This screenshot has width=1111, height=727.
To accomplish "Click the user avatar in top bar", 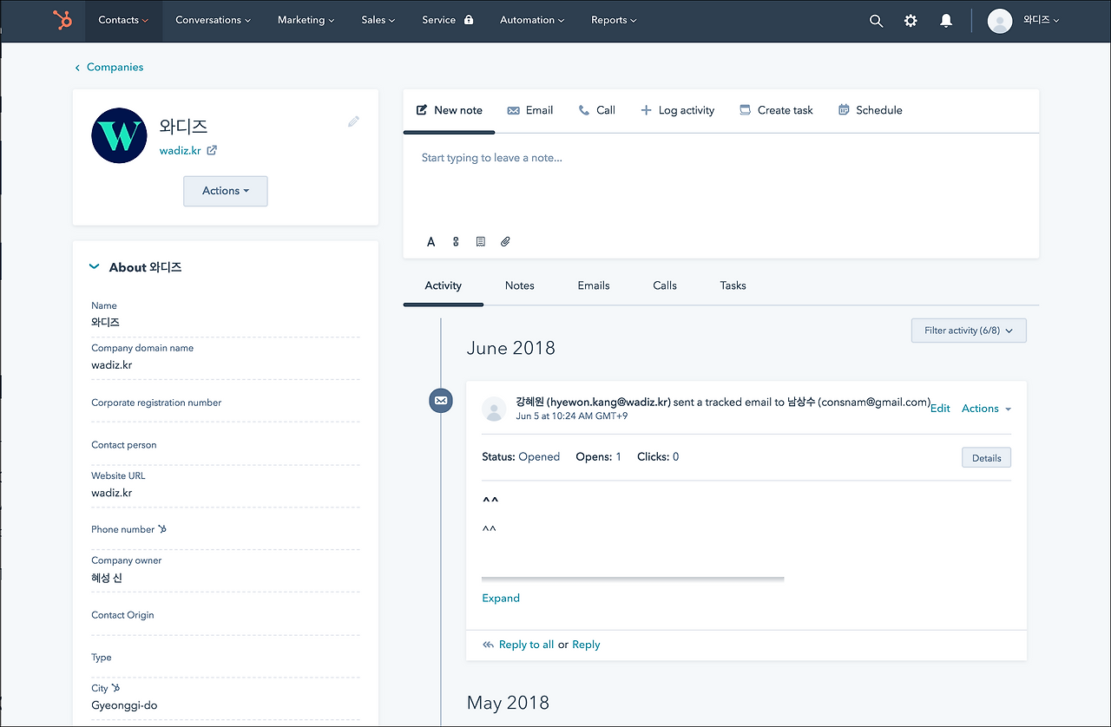I will (x=1000, y=21).
